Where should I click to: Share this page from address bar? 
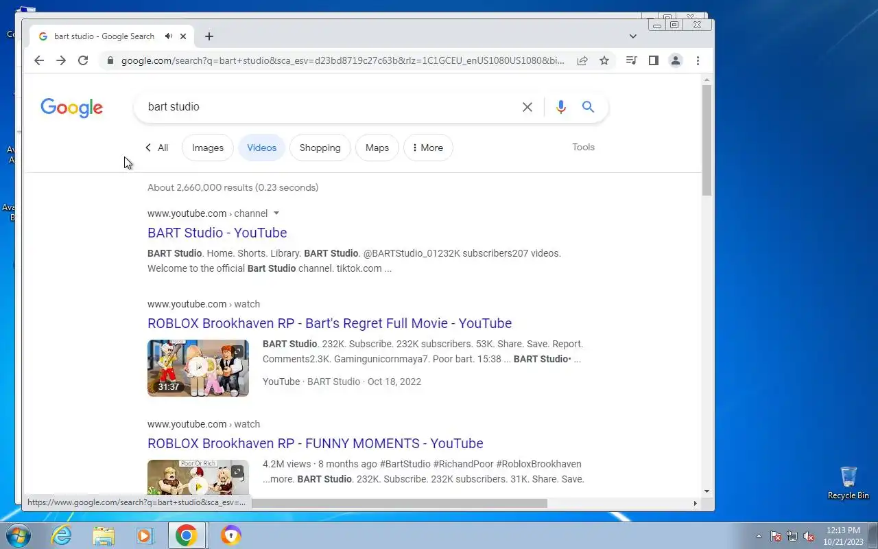(x=582, y=60)
